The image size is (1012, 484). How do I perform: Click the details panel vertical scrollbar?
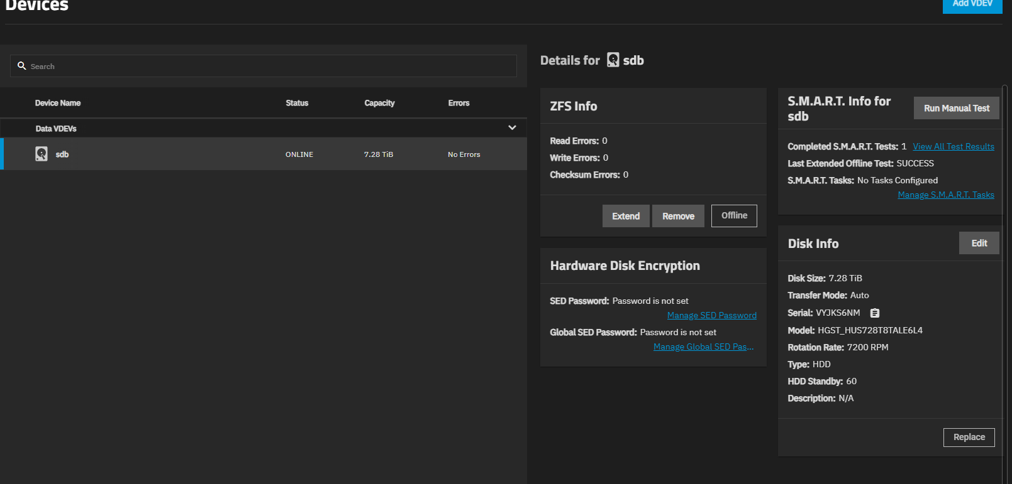[x=1004, y=284]
